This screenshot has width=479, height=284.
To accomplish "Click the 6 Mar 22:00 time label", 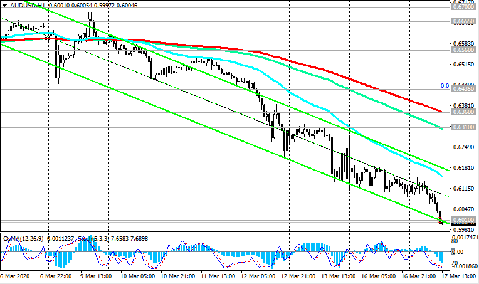I will (56, 276).
